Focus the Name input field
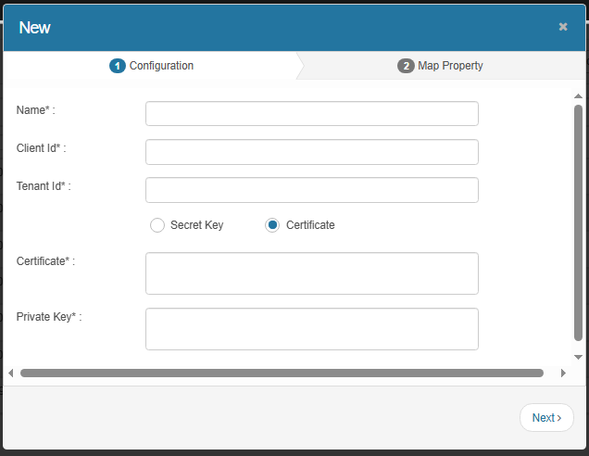The image size is (589, 456). (311, 114)
